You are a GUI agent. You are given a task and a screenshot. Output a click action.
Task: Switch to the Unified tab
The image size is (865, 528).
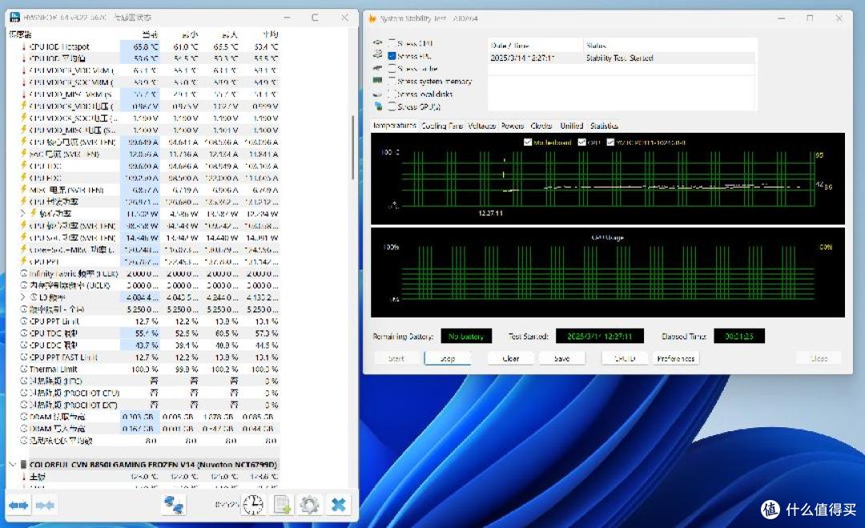572,126
